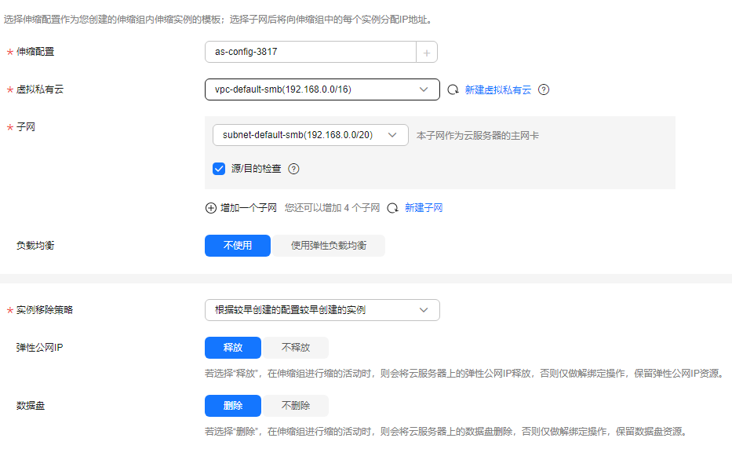This screenshot has width=732, height=449.
Task: Open the 新建虚拟私有云 link
Action: click(498, 90)
